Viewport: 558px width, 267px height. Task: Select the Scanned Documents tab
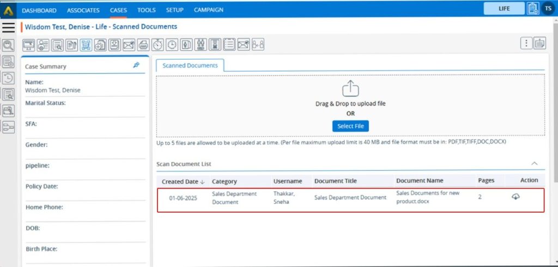190,65
